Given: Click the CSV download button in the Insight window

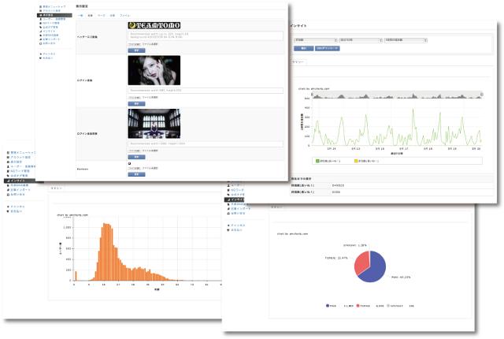Looking at the screenshot, I should 327,48.
